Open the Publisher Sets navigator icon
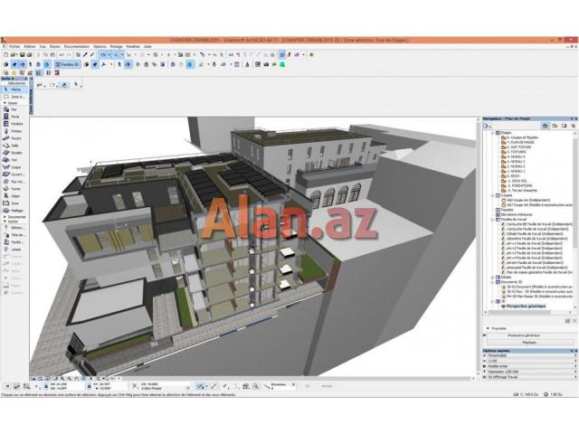 [573, 126]
